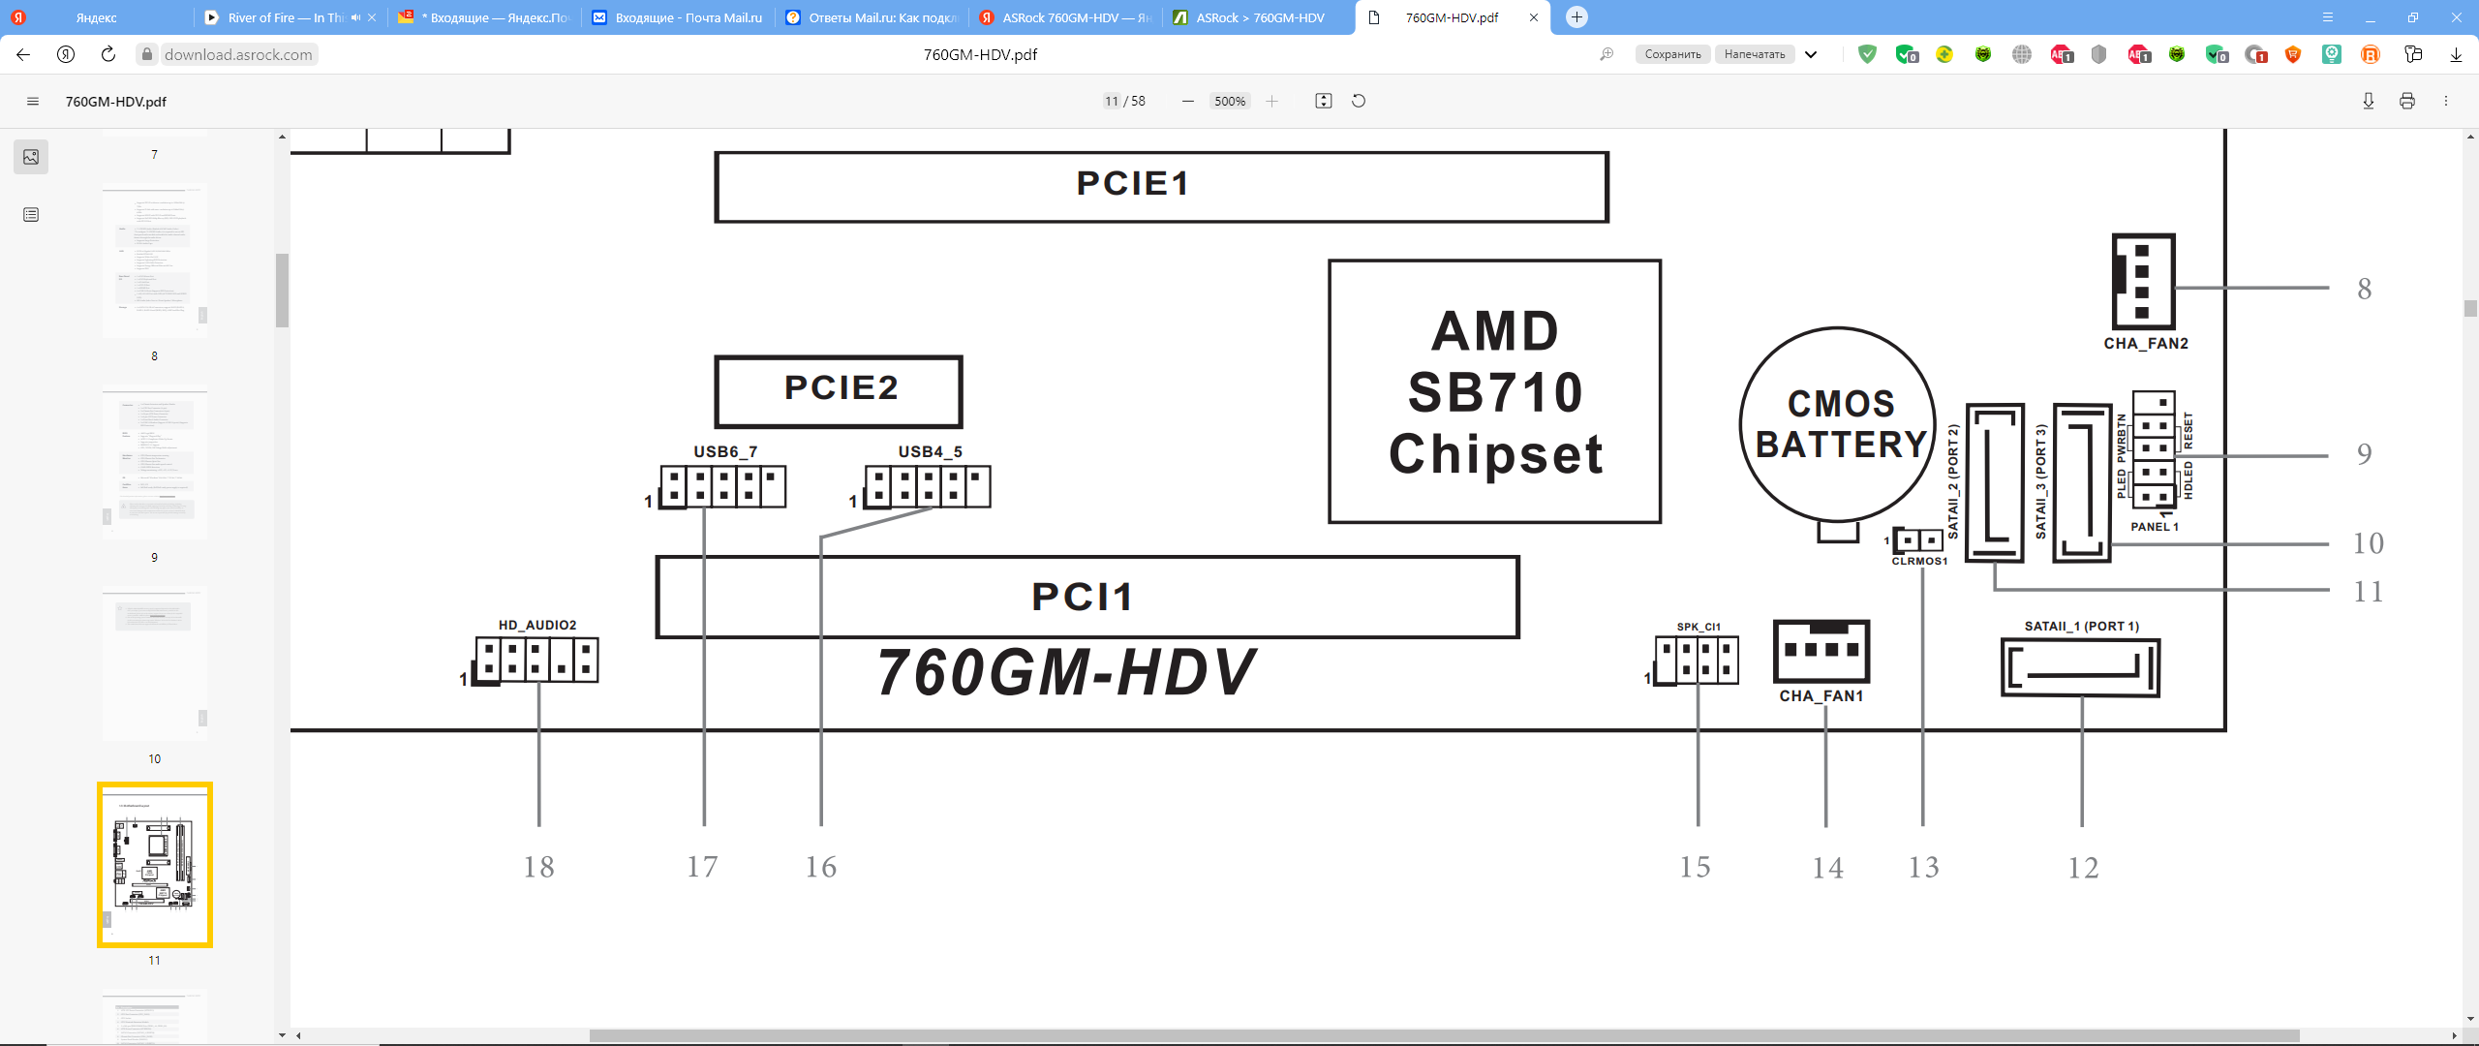This screenshot has width=2479, height=1046.
Task: Click the thumbnail panel scrollbar handle
Action: [x=282, y=291]
